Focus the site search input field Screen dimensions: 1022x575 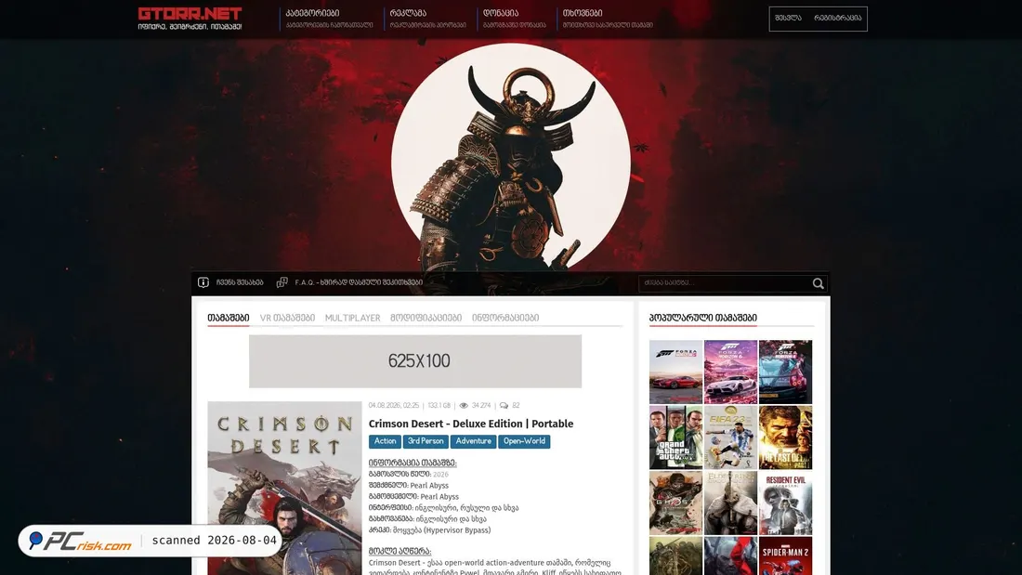point(724,283)
